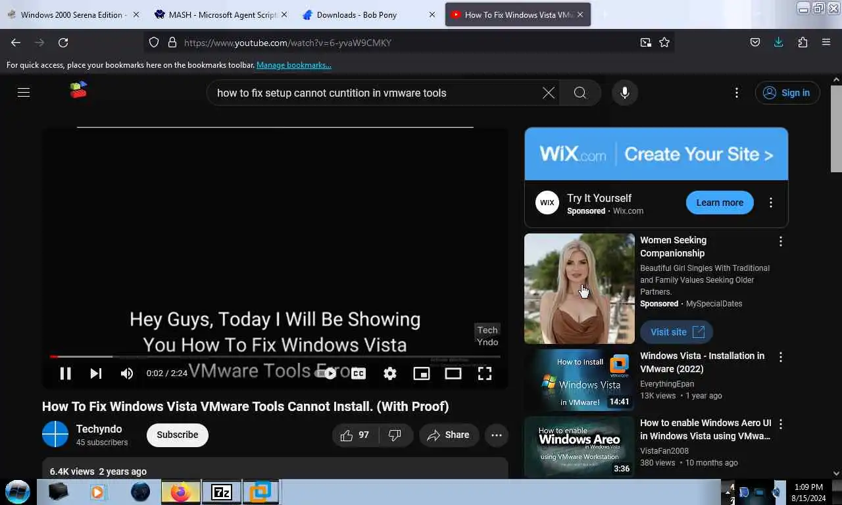Bookmark this page with star
Viewport: 842px width, 505px height.
point(664,42)
